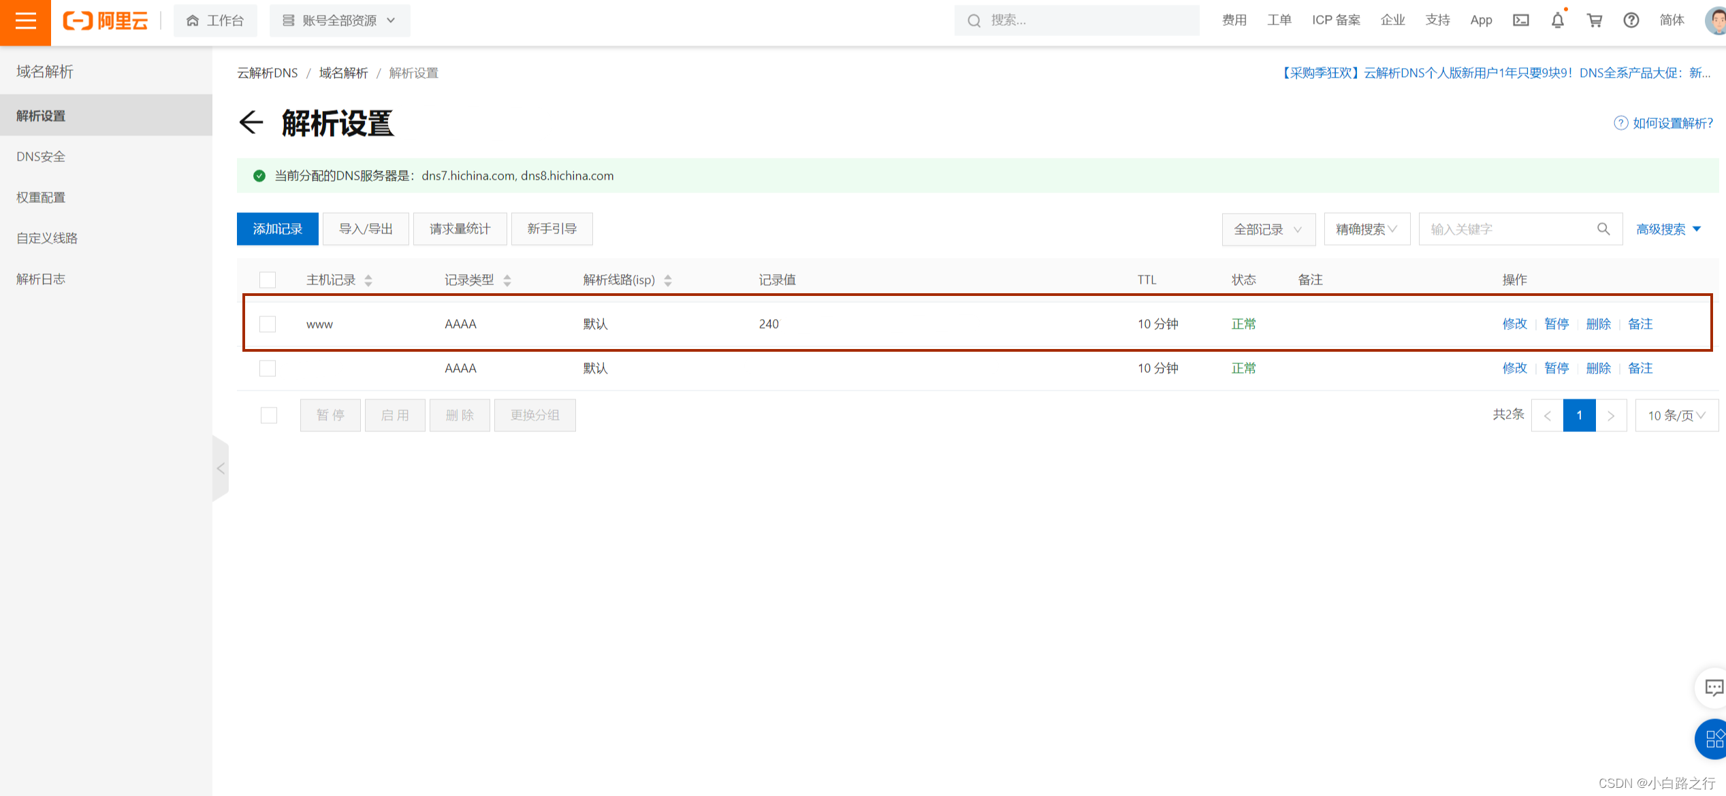Viewport: 1726px width, 796px height.
Task: Open the Cloud Shell terminal icon
Action: pos(1520,20)
